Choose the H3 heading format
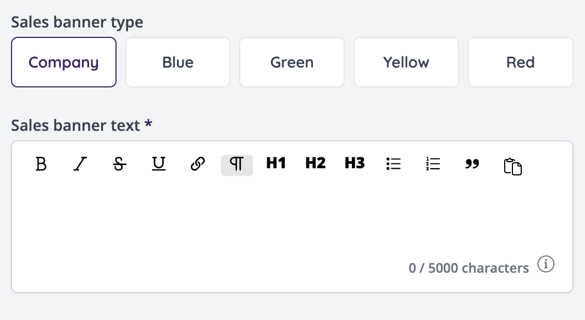The height and width of the screenshot is (320, 585). (355, 163)
